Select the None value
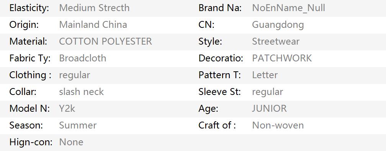 (71, 142)
